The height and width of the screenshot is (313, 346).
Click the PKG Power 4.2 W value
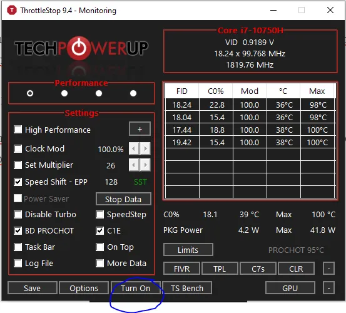[x=248, y=230]
